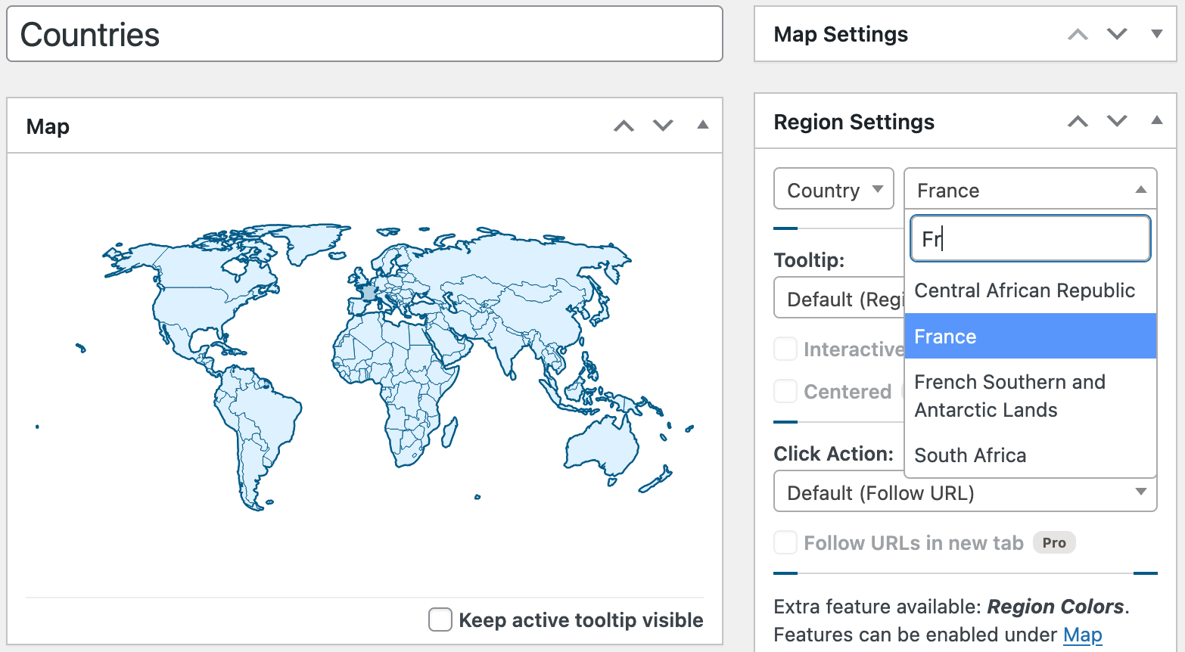Enable Keep active tooltip visible checkbox
This screenshot has width=1185, height=652.
440,619
